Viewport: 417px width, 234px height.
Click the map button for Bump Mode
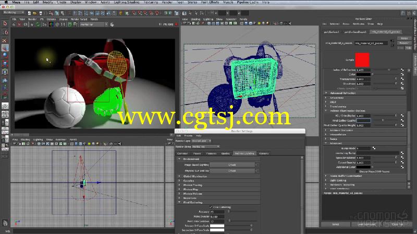pyautogui.click(x=374, y=148)
